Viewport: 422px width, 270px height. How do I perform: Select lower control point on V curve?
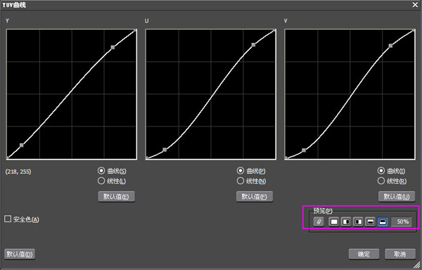click(304, 150)
